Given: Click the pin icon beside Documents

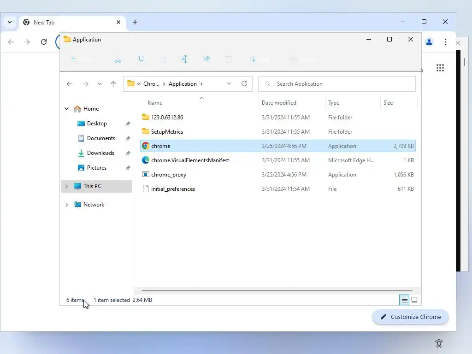Looking at the screenshot, I should point(128,138).
